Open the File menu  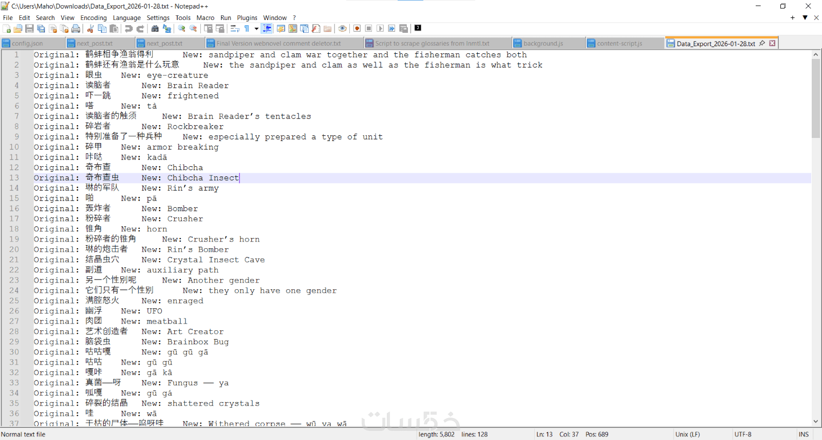click(8, 17)
